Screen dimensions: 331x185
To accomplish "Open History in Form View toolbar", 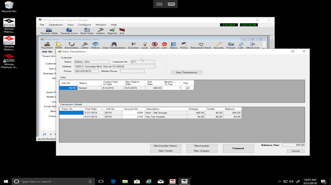I will tap(96, 46).
